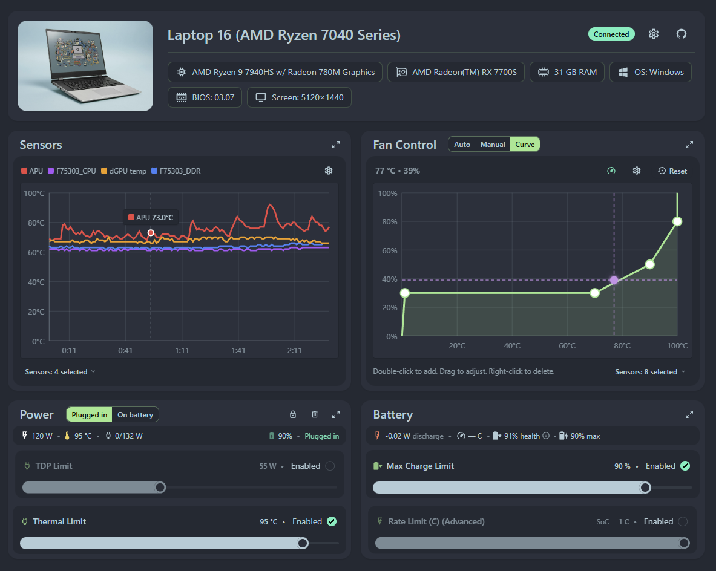Click the Max Charge Limit slider handle
This screenshot has height=571, width=716.
pyautogui.click(x=645, y=488)
